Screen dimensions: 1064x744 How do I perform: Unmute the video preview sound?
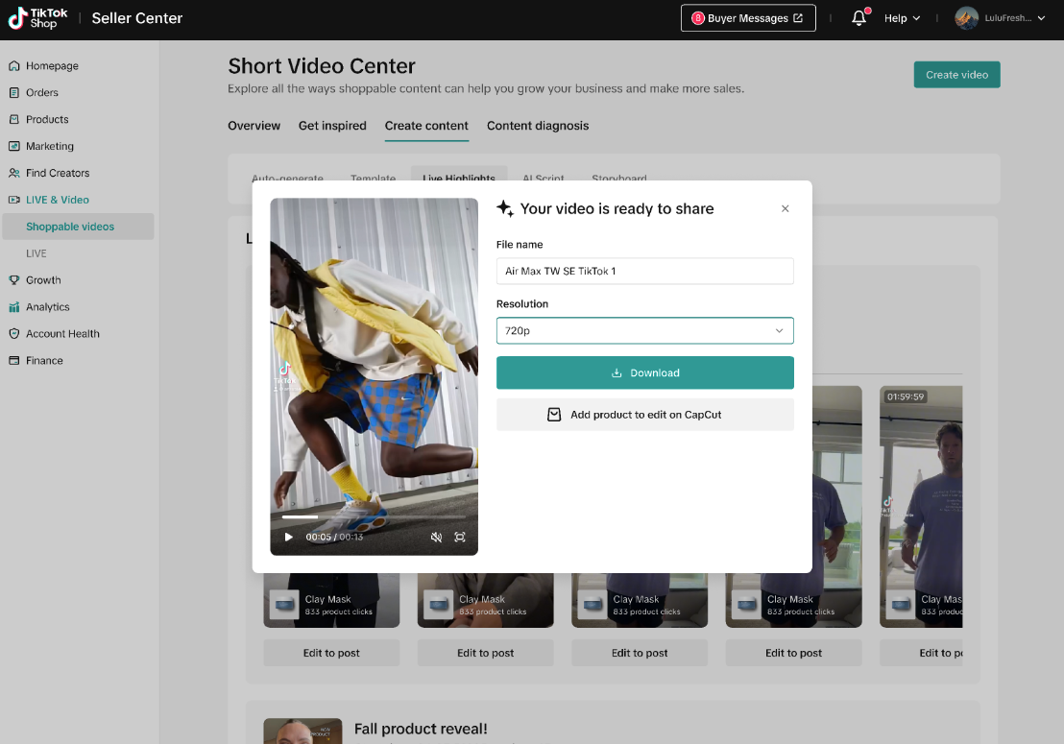click(436, 538)
